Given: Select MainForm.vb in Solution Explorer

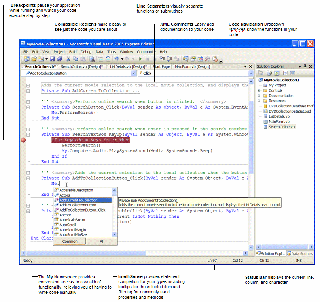Looking at the screenshot, I should (279, 122).
